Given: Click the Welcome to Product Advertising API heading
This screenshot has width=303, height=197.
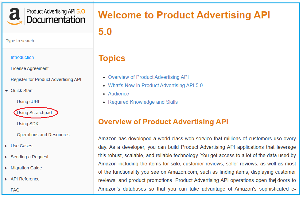Looking at the screenshot, I should (x=184, y=23).
